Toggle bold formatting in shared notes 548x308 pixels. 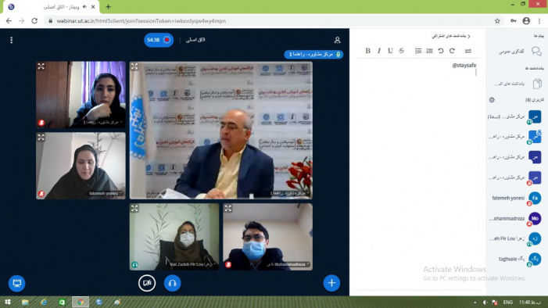(367, 51)
